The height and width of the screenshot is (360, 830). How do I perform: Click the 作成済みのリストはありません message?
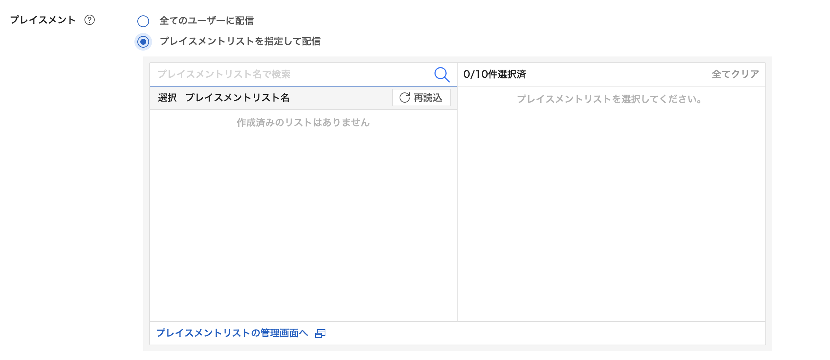click(303, 122)
